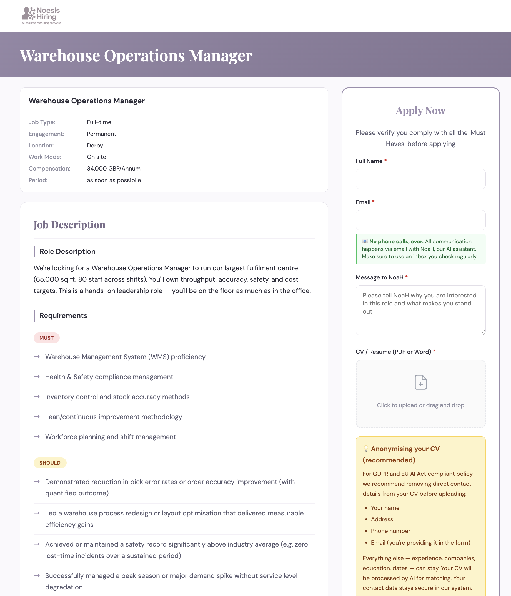This screenshot has width=511, height=596.
Task: Click the CV upload drop zone
Action: [420, 394]
